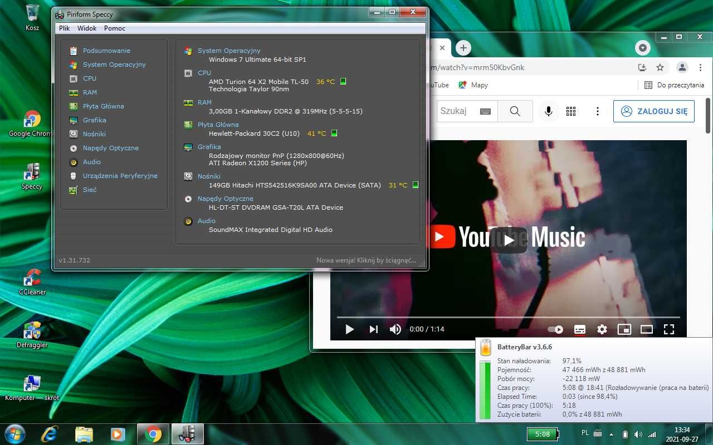Start YouTube voice search microphone
Screen dimensions: 713x445
click(549, 111)
